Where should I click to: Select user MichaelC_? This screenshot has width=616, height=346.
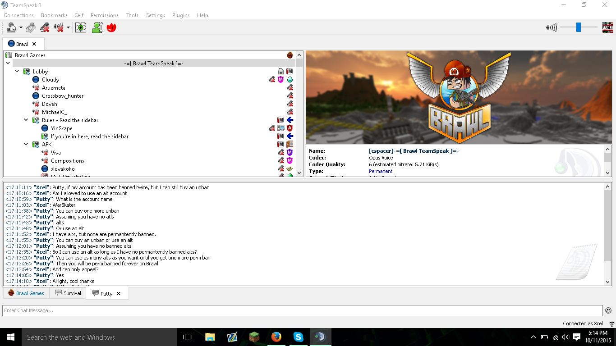(54, 112)
